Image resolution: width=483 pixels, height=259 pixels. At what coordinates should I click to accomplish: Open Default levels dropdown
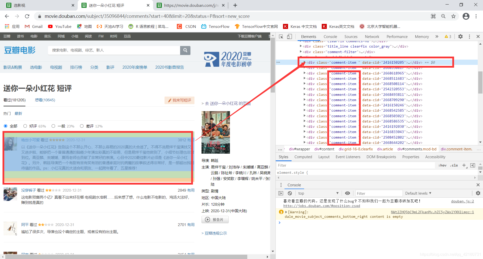pyautogui.click(x=418, y=193)
